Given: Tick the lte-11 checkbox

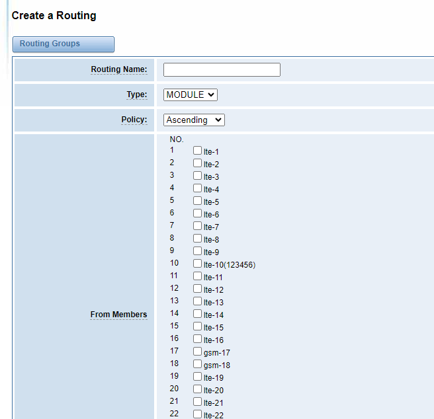Looking at the screenshot, I should tap(197, 276).
